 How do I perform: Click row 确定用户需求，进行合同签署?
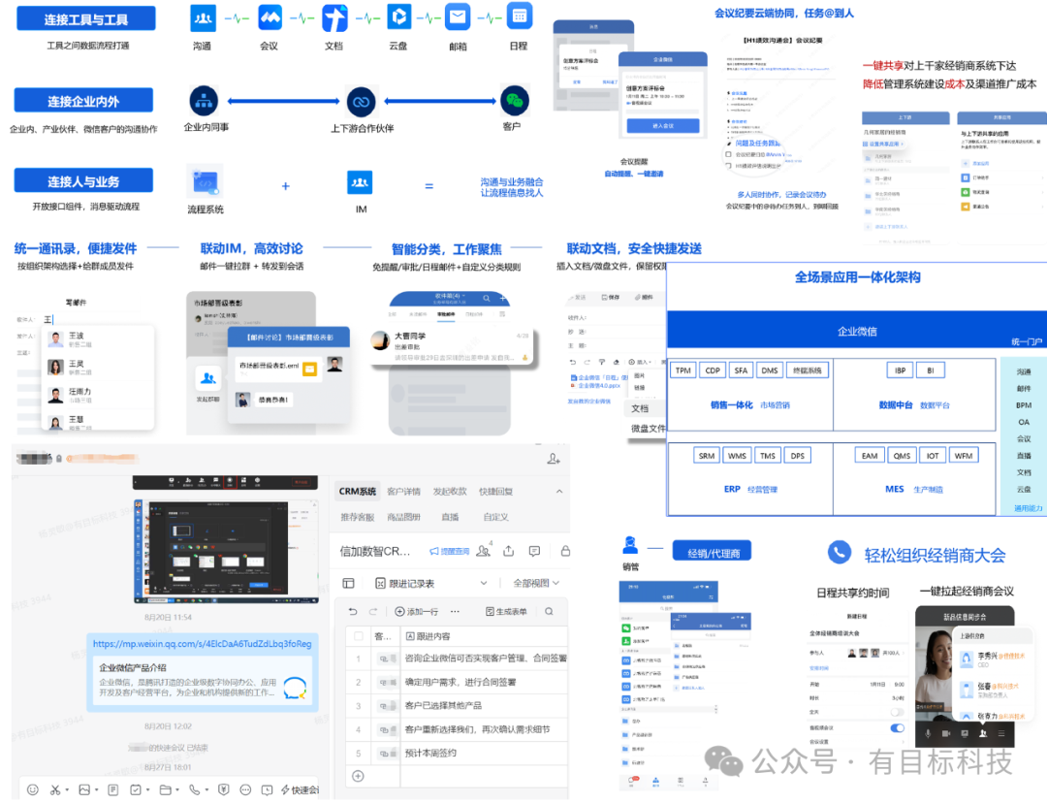[457, 682]
